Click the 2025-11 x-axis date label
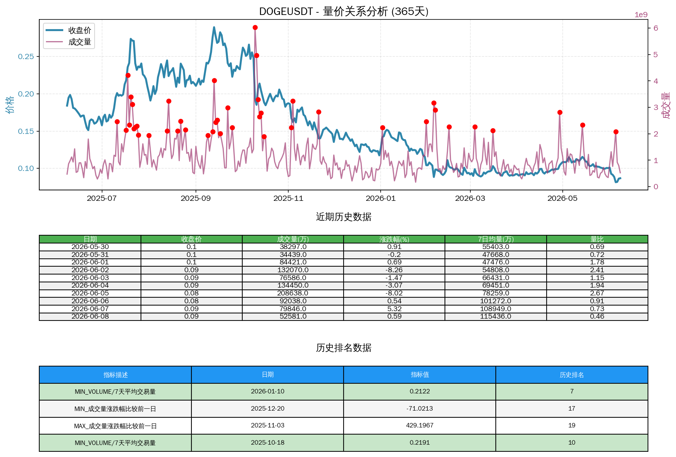This screenshot has height=457, width=676. point(288,198)
